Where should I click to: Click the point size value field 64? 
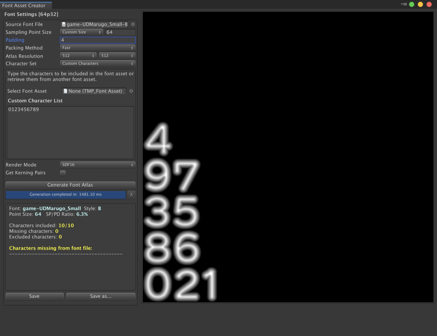[120, 32]
